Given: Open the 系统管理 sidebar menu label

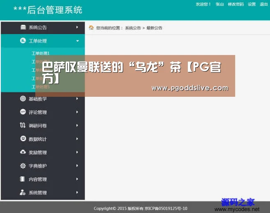Looking at the screenshot, I should (x=38, y=193).
